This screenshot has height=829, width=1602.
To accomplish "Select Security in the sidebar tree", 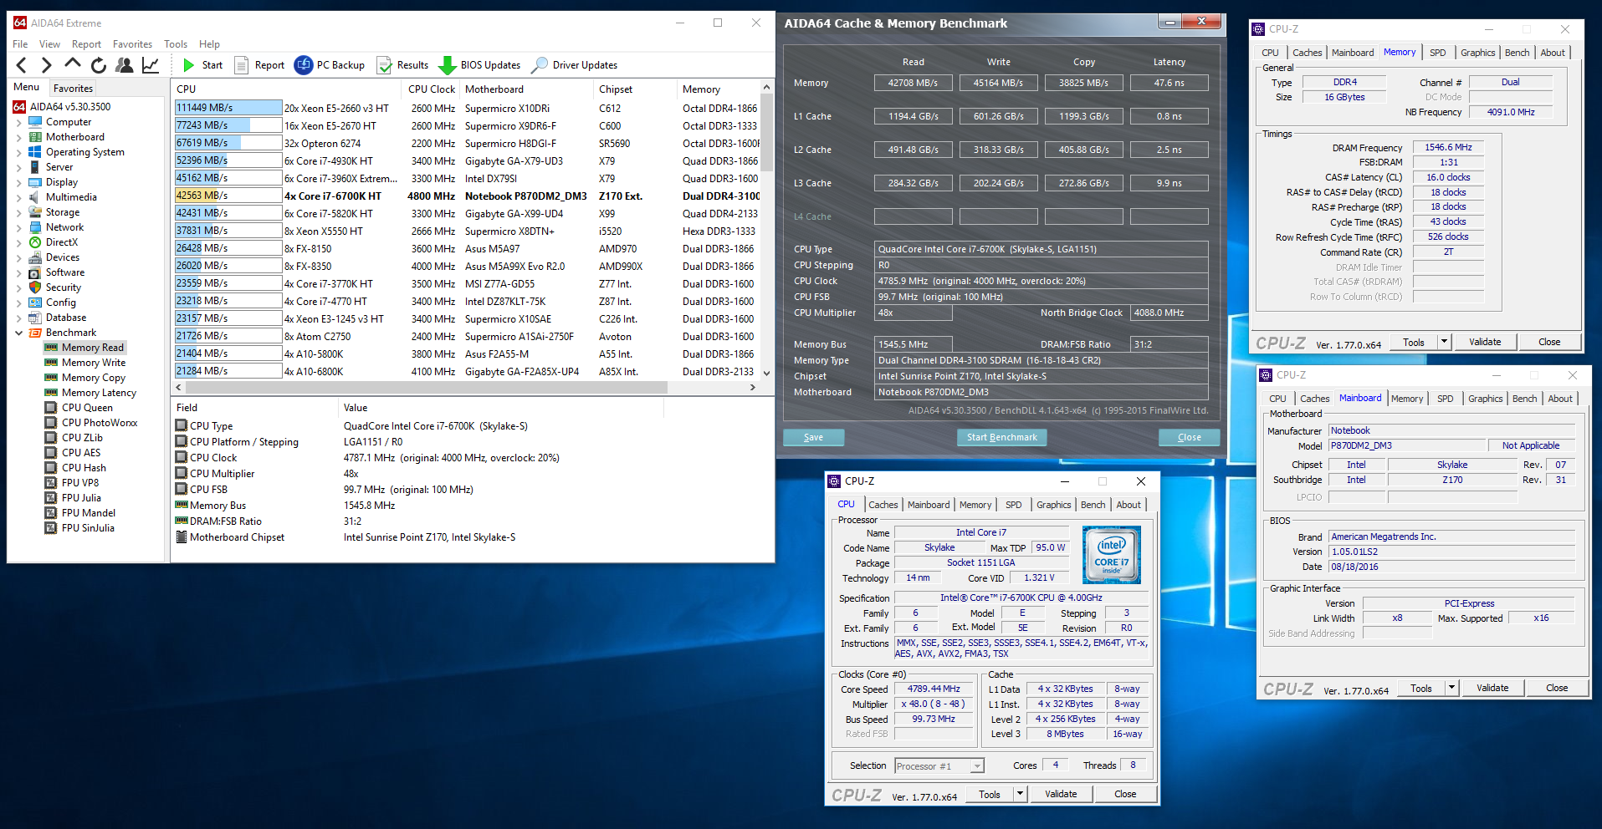I will (63, 287).
